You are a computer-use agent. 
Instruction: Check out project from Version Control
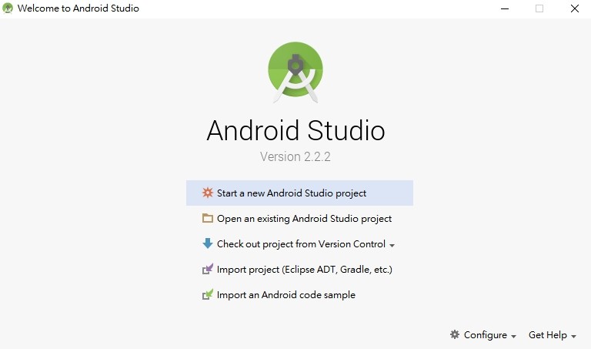pyautogui.click(x=301, y=243)
